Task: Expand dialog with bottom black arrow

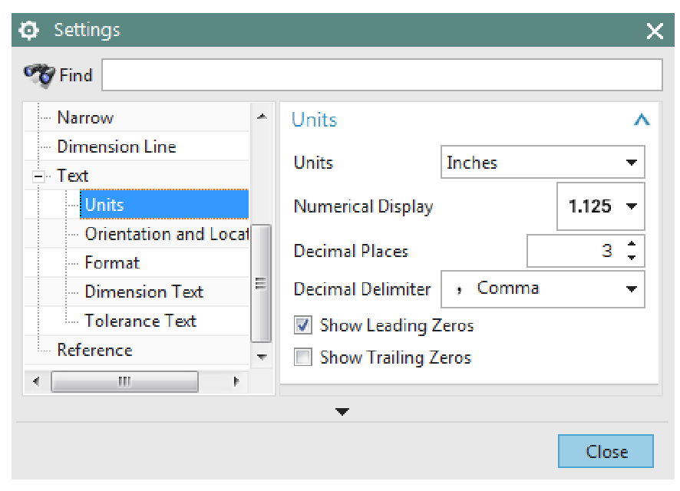Action: [342, 412]
